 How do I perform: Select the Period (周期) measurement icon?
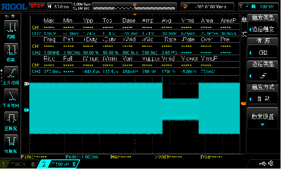coord(11,27)
